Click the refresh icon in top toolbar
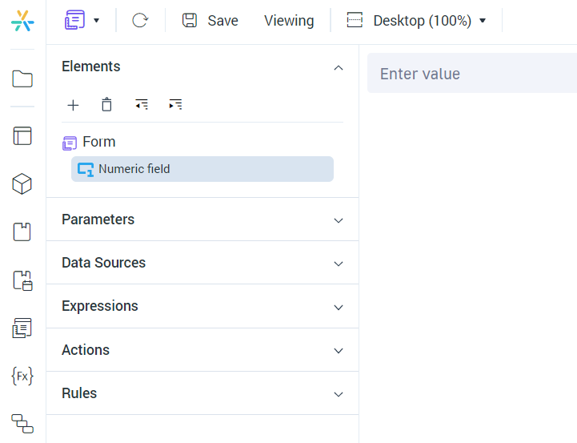The image size is (577, 443). click(x=140, y=21)
